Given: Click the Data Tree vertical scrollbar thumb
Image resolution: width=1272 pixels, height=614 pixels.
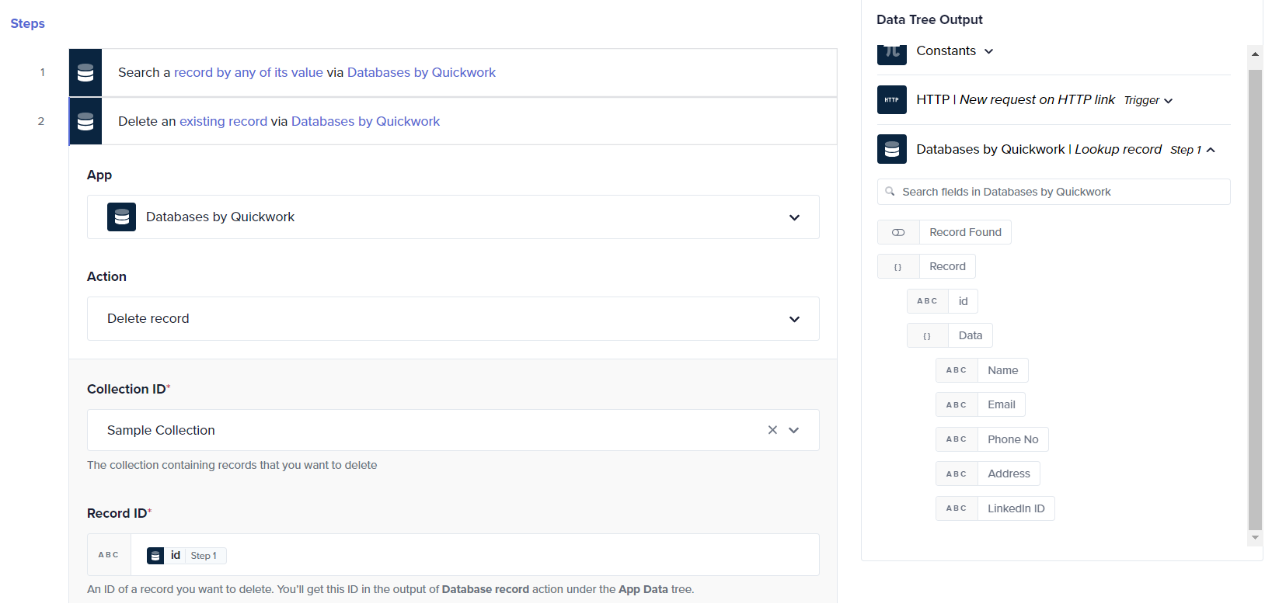Looking at the screenshot, I should tap(1255, 299).
